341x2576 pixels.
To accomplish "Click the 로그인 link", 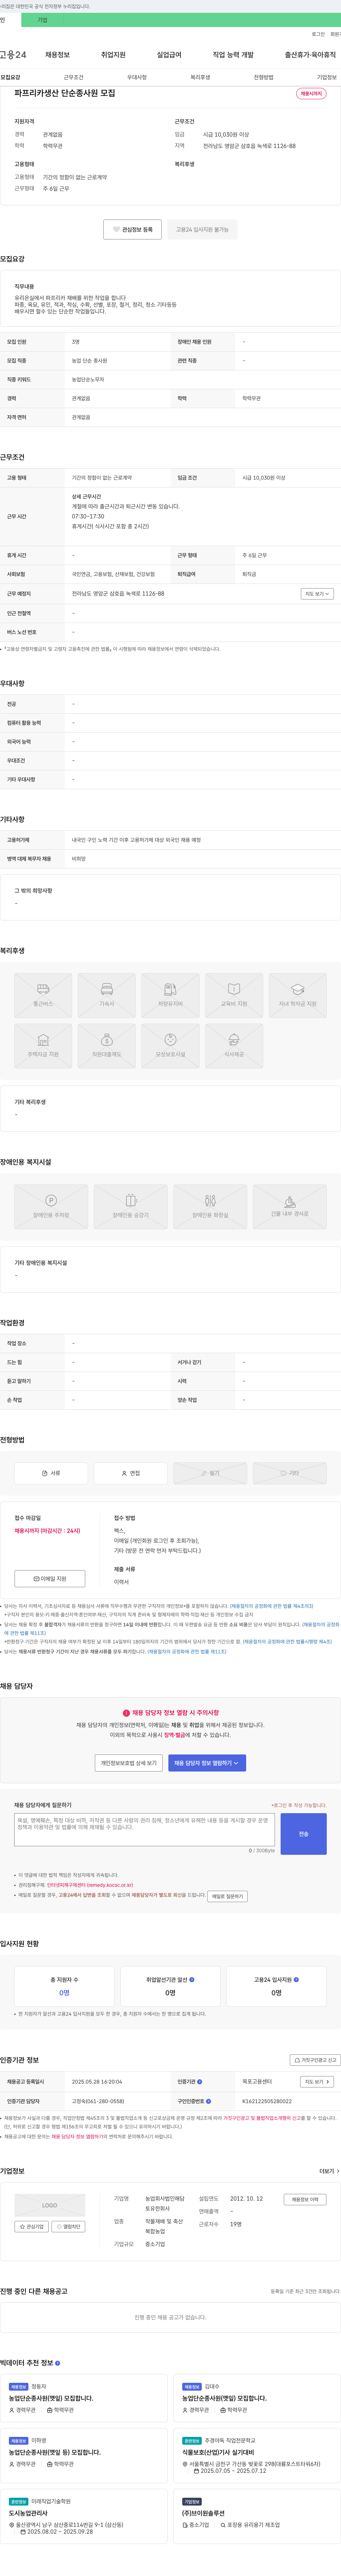I will pos(318,34).
